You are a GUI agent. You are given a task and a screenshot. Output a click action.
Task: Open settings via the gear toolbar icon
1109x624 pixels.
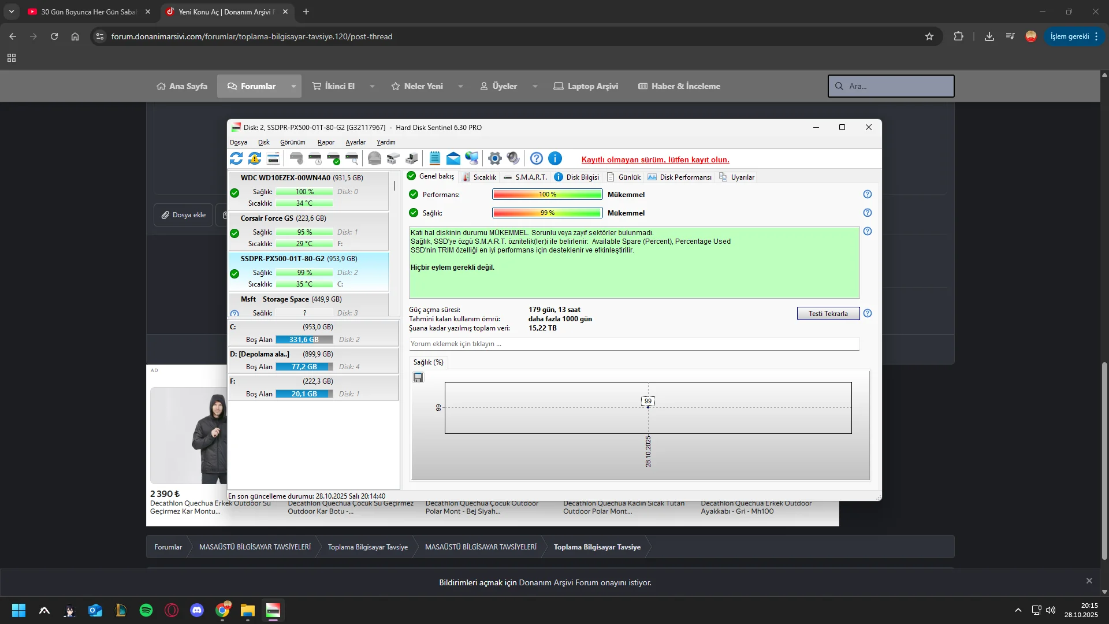(494, 158)
